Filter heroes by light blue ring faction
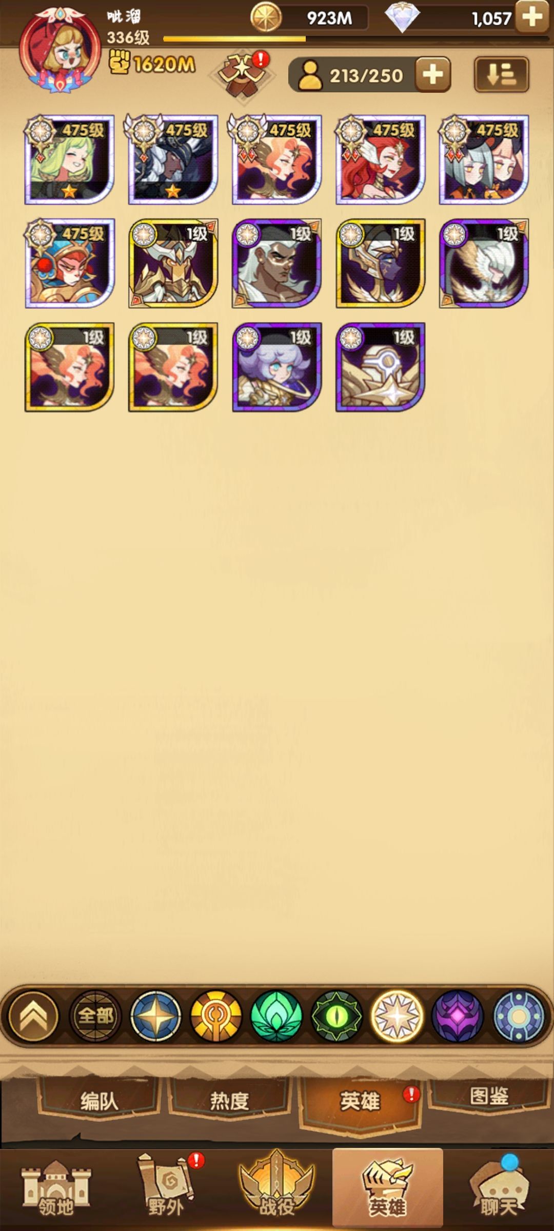 coord(518,1016)
